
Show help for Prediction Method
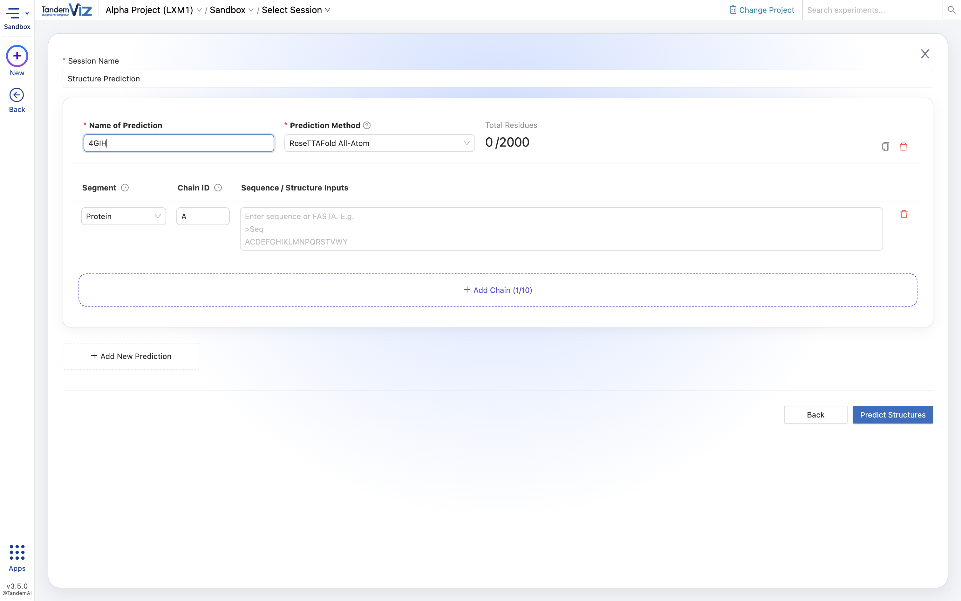click(x=367, y=126)
